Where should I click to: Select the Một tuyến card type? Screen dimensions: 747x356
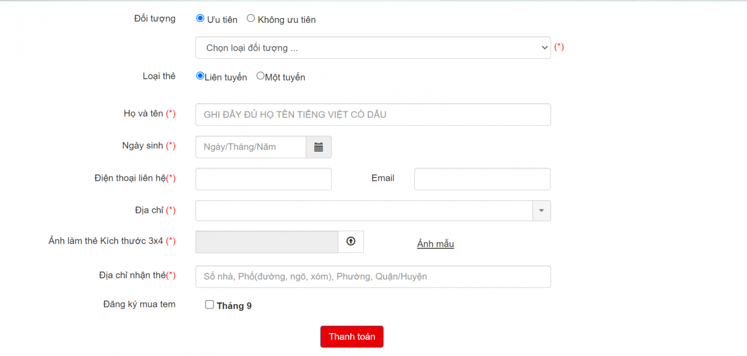pos(260,75)
